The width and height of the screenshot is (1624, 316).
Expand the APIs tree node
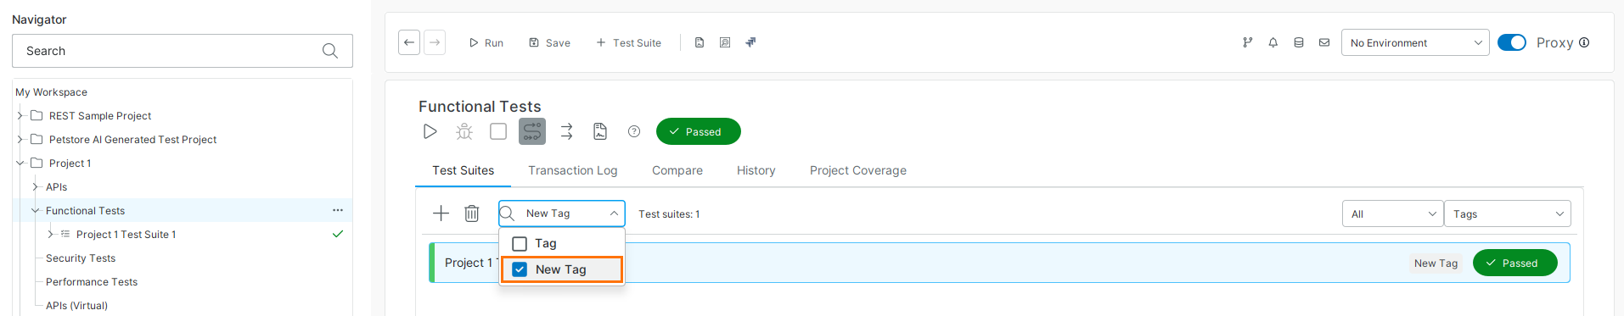(x=35, y=187)
